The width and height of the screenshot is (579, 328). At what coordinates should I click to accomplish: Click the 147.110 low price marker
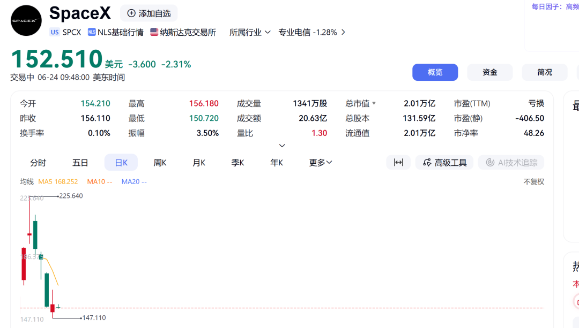coord(94,317)
